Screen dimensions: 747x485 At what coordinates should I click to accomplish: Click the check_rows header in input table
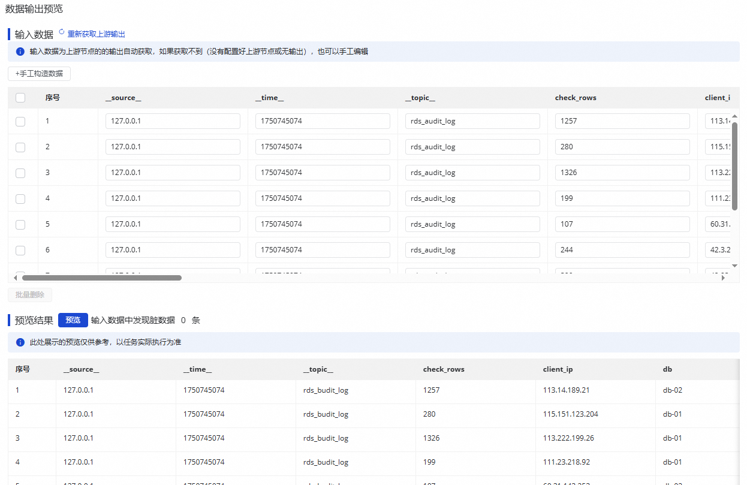[x=576, y=98]
